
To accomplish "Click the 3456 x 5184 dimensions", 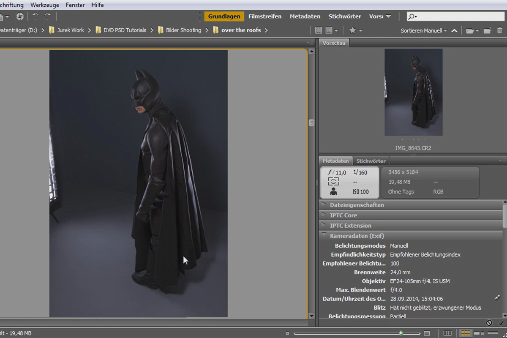I will 403,172.
